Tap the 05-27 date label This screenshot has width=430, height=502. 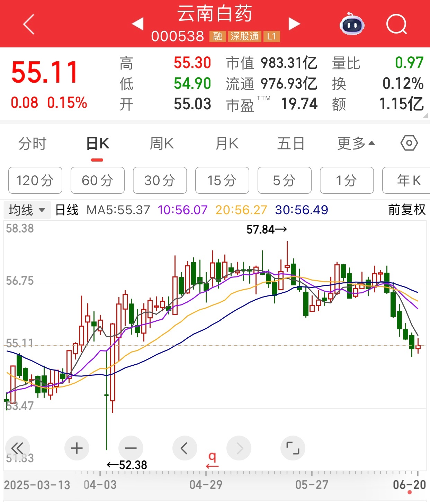click(312, 485)
